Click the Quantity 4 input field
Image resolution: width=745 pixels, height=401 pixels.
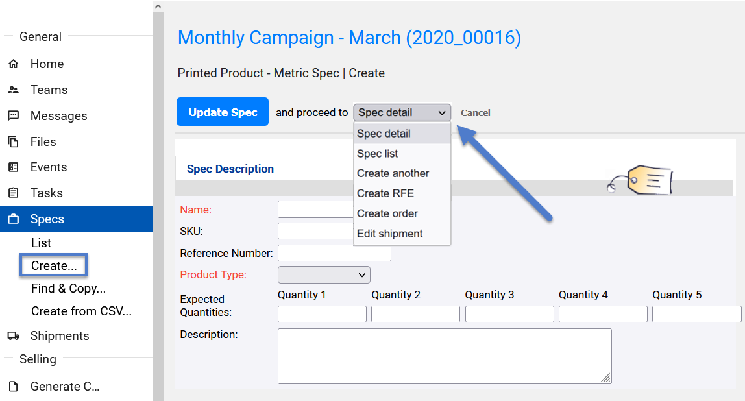(x=603, y=314)
